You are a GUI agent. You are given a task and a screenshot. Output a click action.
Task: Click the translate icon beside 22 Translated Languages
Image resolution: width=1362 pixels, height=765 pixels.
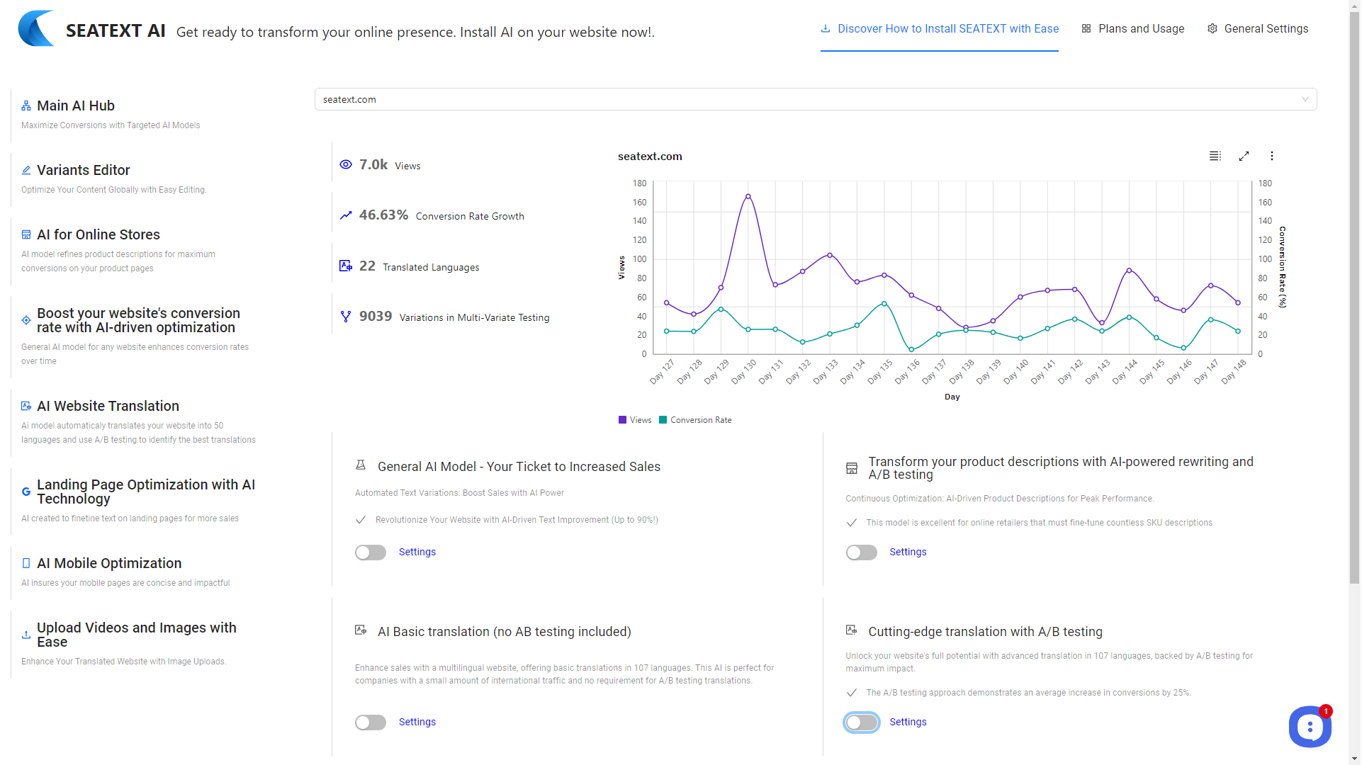click(x=346, y=266)
